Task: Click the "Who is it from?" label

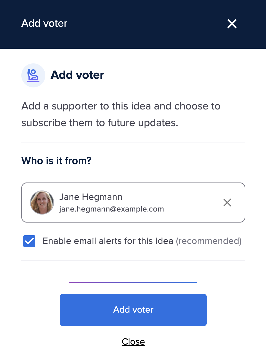Action: pos(56,161)
